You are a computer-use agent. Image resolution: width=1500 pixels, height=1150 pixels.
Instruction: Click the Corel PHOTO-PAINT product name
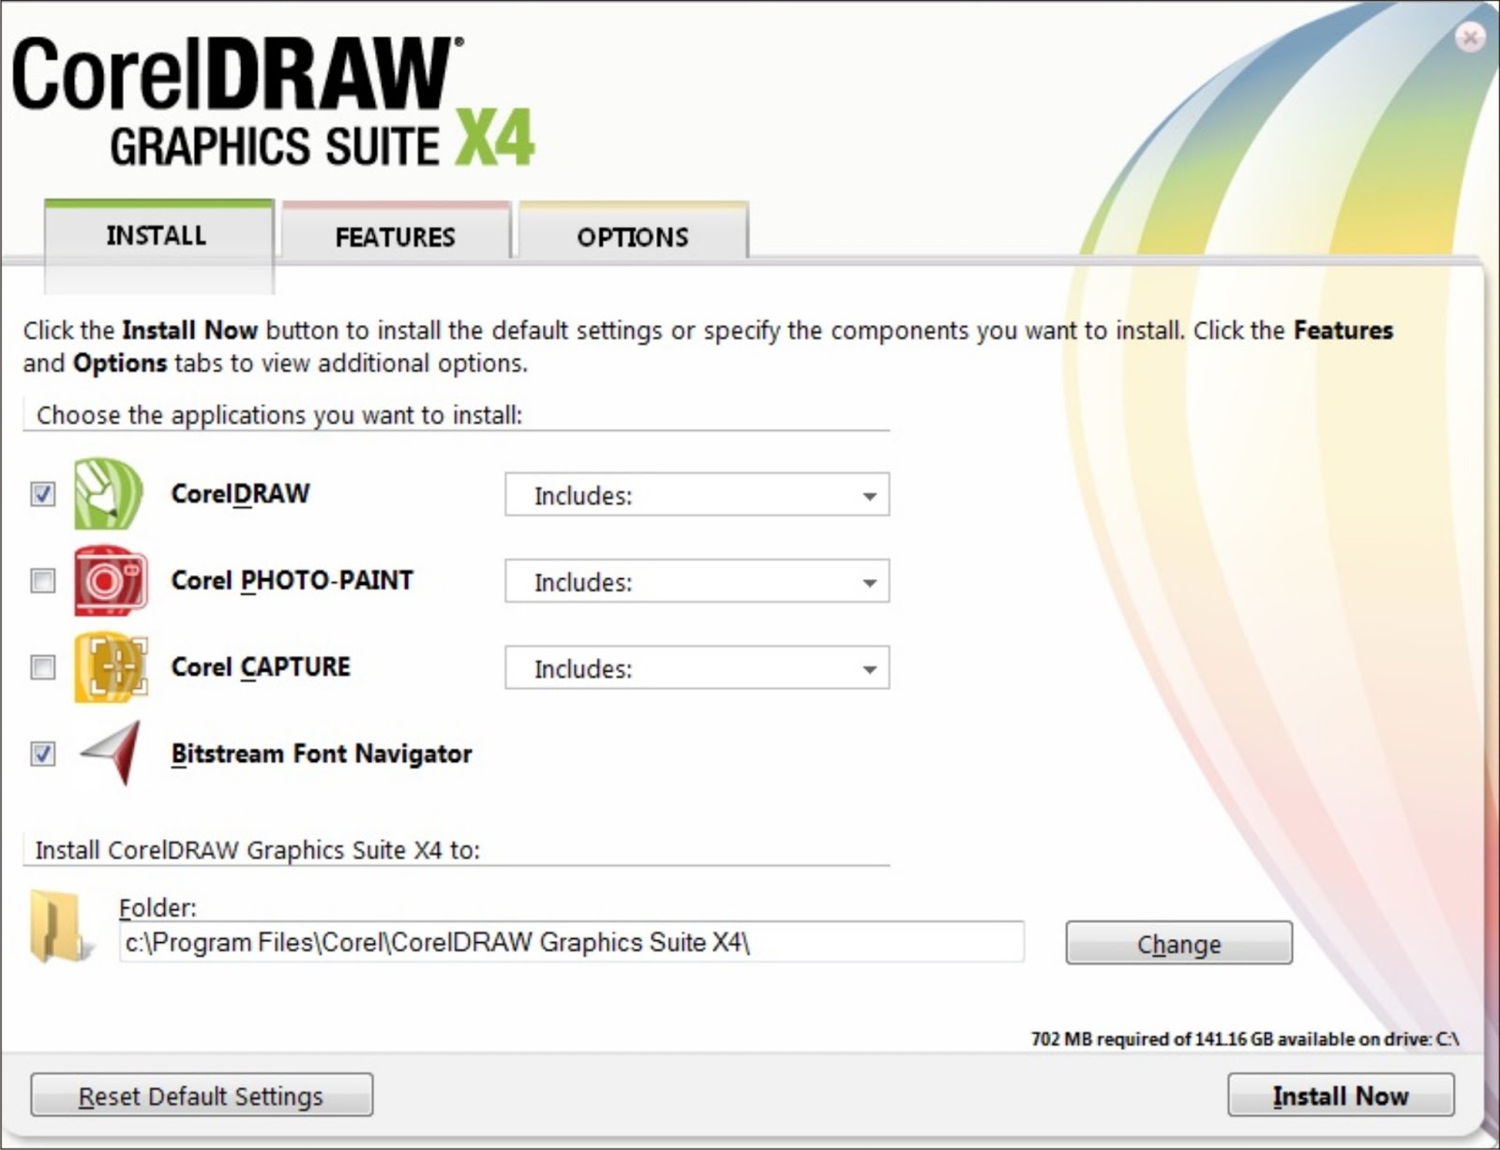pos(291,581)
